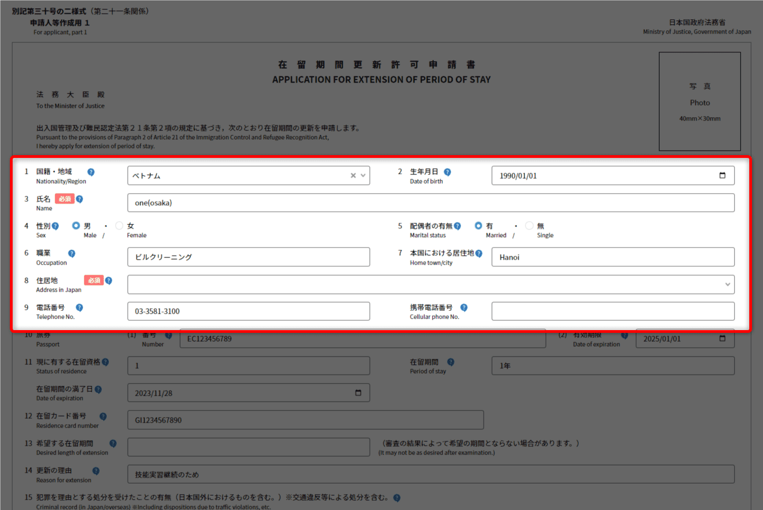Viewport: 763px width, 510px height.
Task: Expand the Nationality/Region dropdown arrow
Action: coord(363,176)
